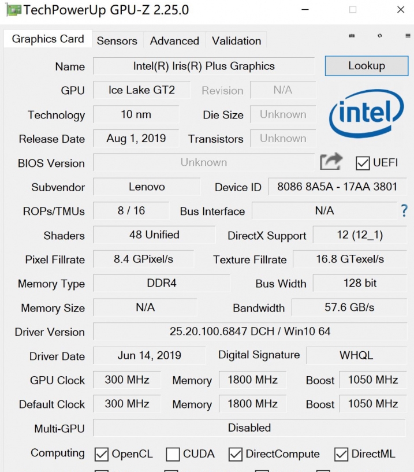Open the hamburger menu icon

(407, 36)
